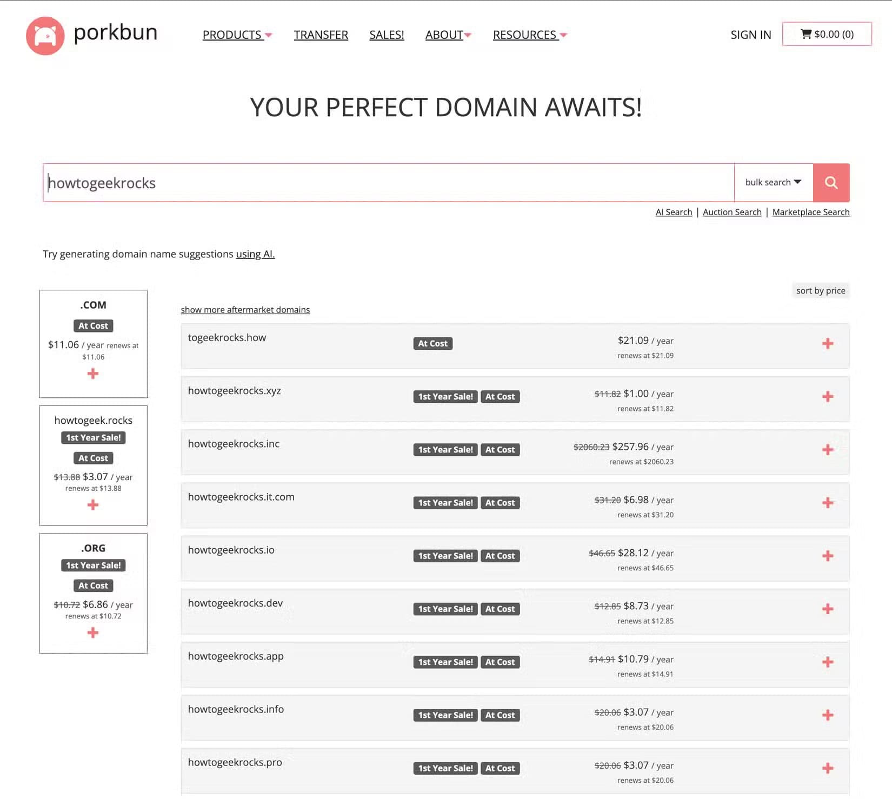Viewport: 892px width, 799px height.
Task: Select the howtogeekrocks.info domain name
Action: click(236, 709)
